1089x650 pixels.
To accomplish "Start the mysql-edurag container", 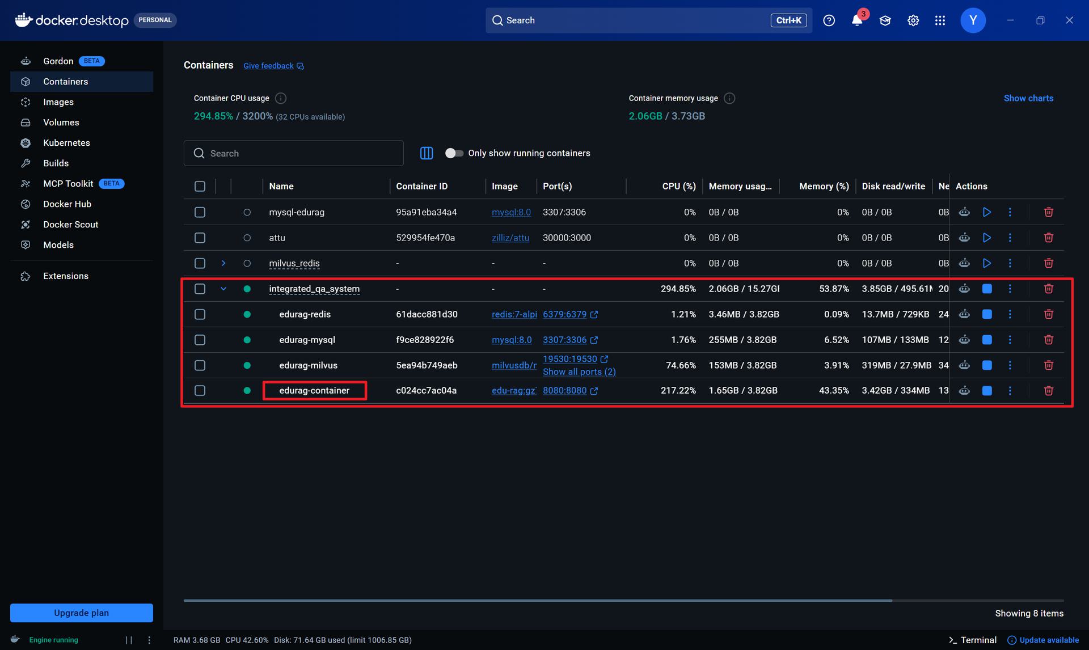I will point(987,212).
